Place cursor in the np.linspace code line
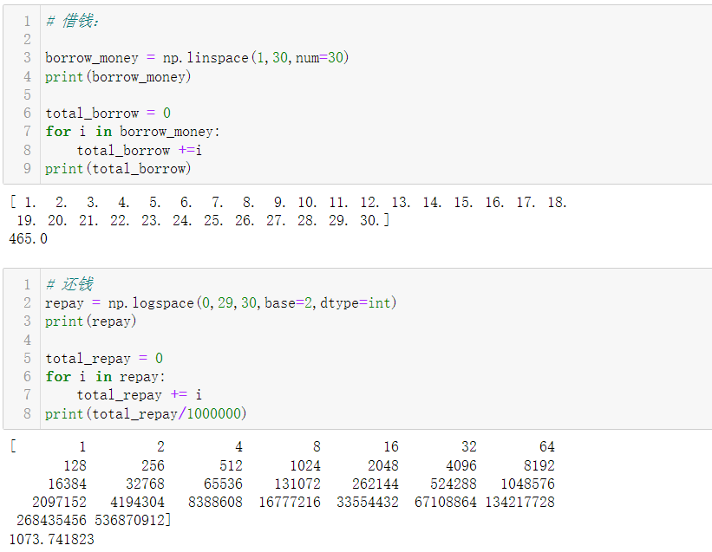Viewport: 712px width, 552px height. [x=197, y=57]
